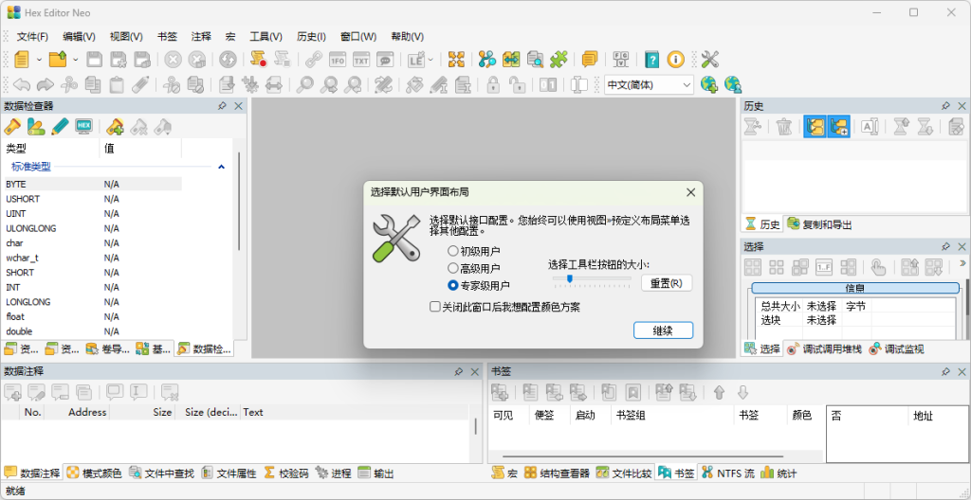Click the TXT view toolbar icon
Viewport: 971px width, 500px height.
(x=361, y=60)
